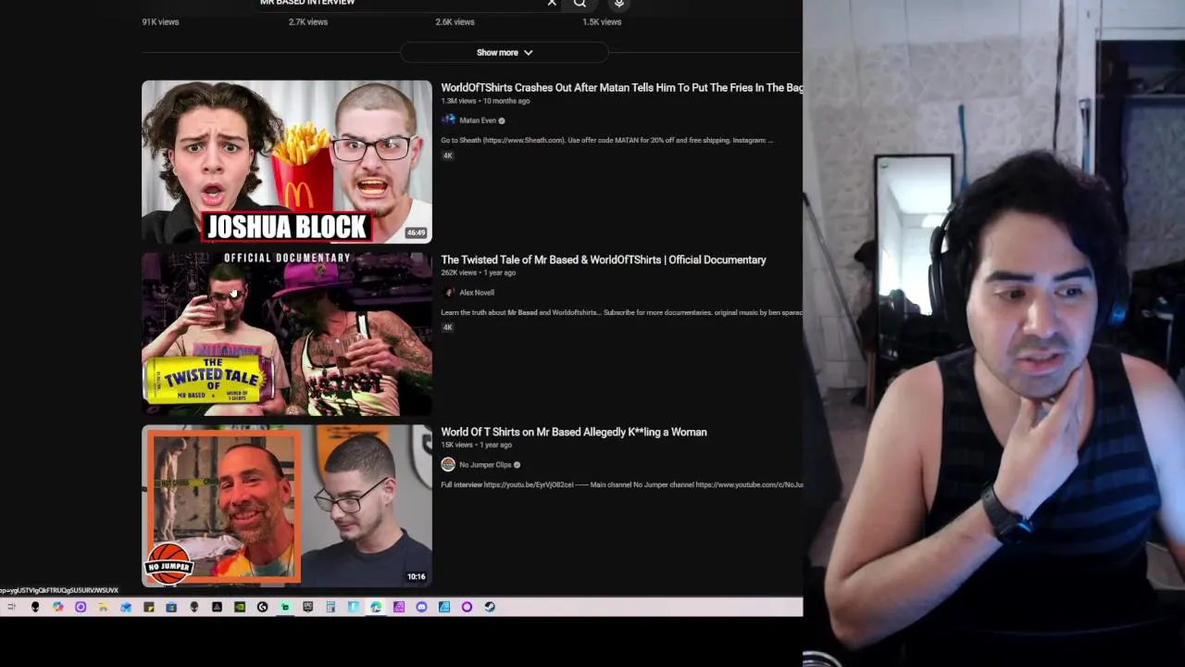Viewport: 1185px width, 667px height.
Task: Click the 10:16 duration badge
Action: point(417,577)
